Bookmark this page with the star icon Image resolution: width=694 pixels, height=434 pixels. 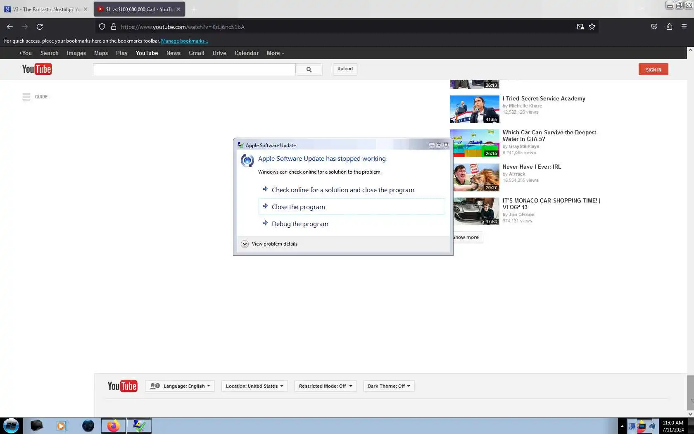tap(592, 27)
